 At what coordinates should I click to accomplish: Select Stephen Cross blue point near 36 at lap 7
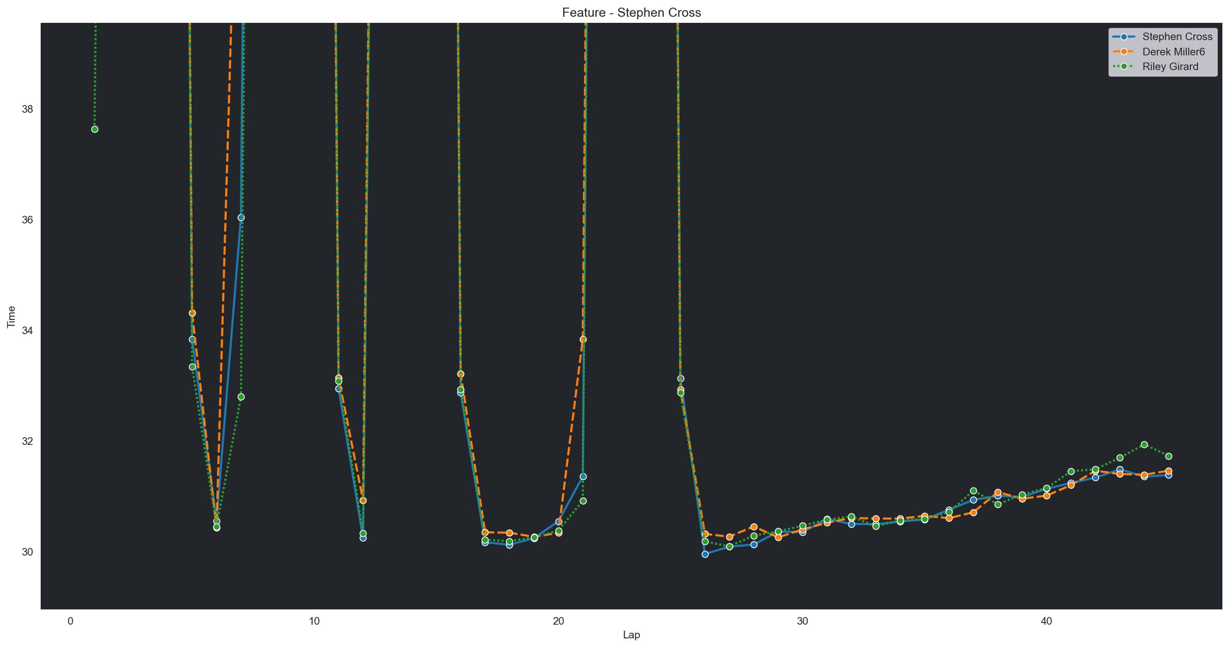[241, 217]
